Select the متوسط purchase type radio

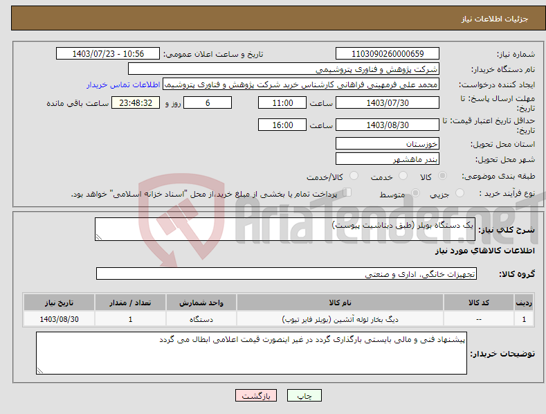click(x=415, y=192)
